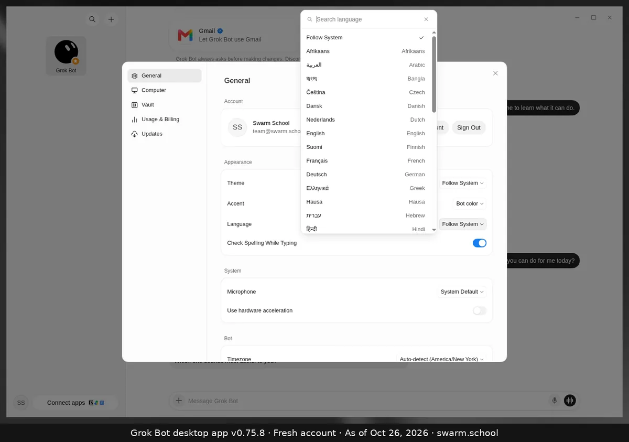Click the Sign Out button

[x=469, y=127]
